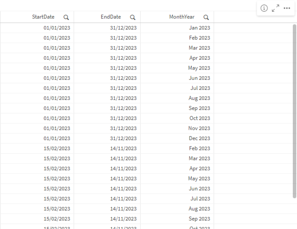Select the Jan 2023 MonthYear cell
Viewport: 297px width, 229px height.
click(199, 28)
